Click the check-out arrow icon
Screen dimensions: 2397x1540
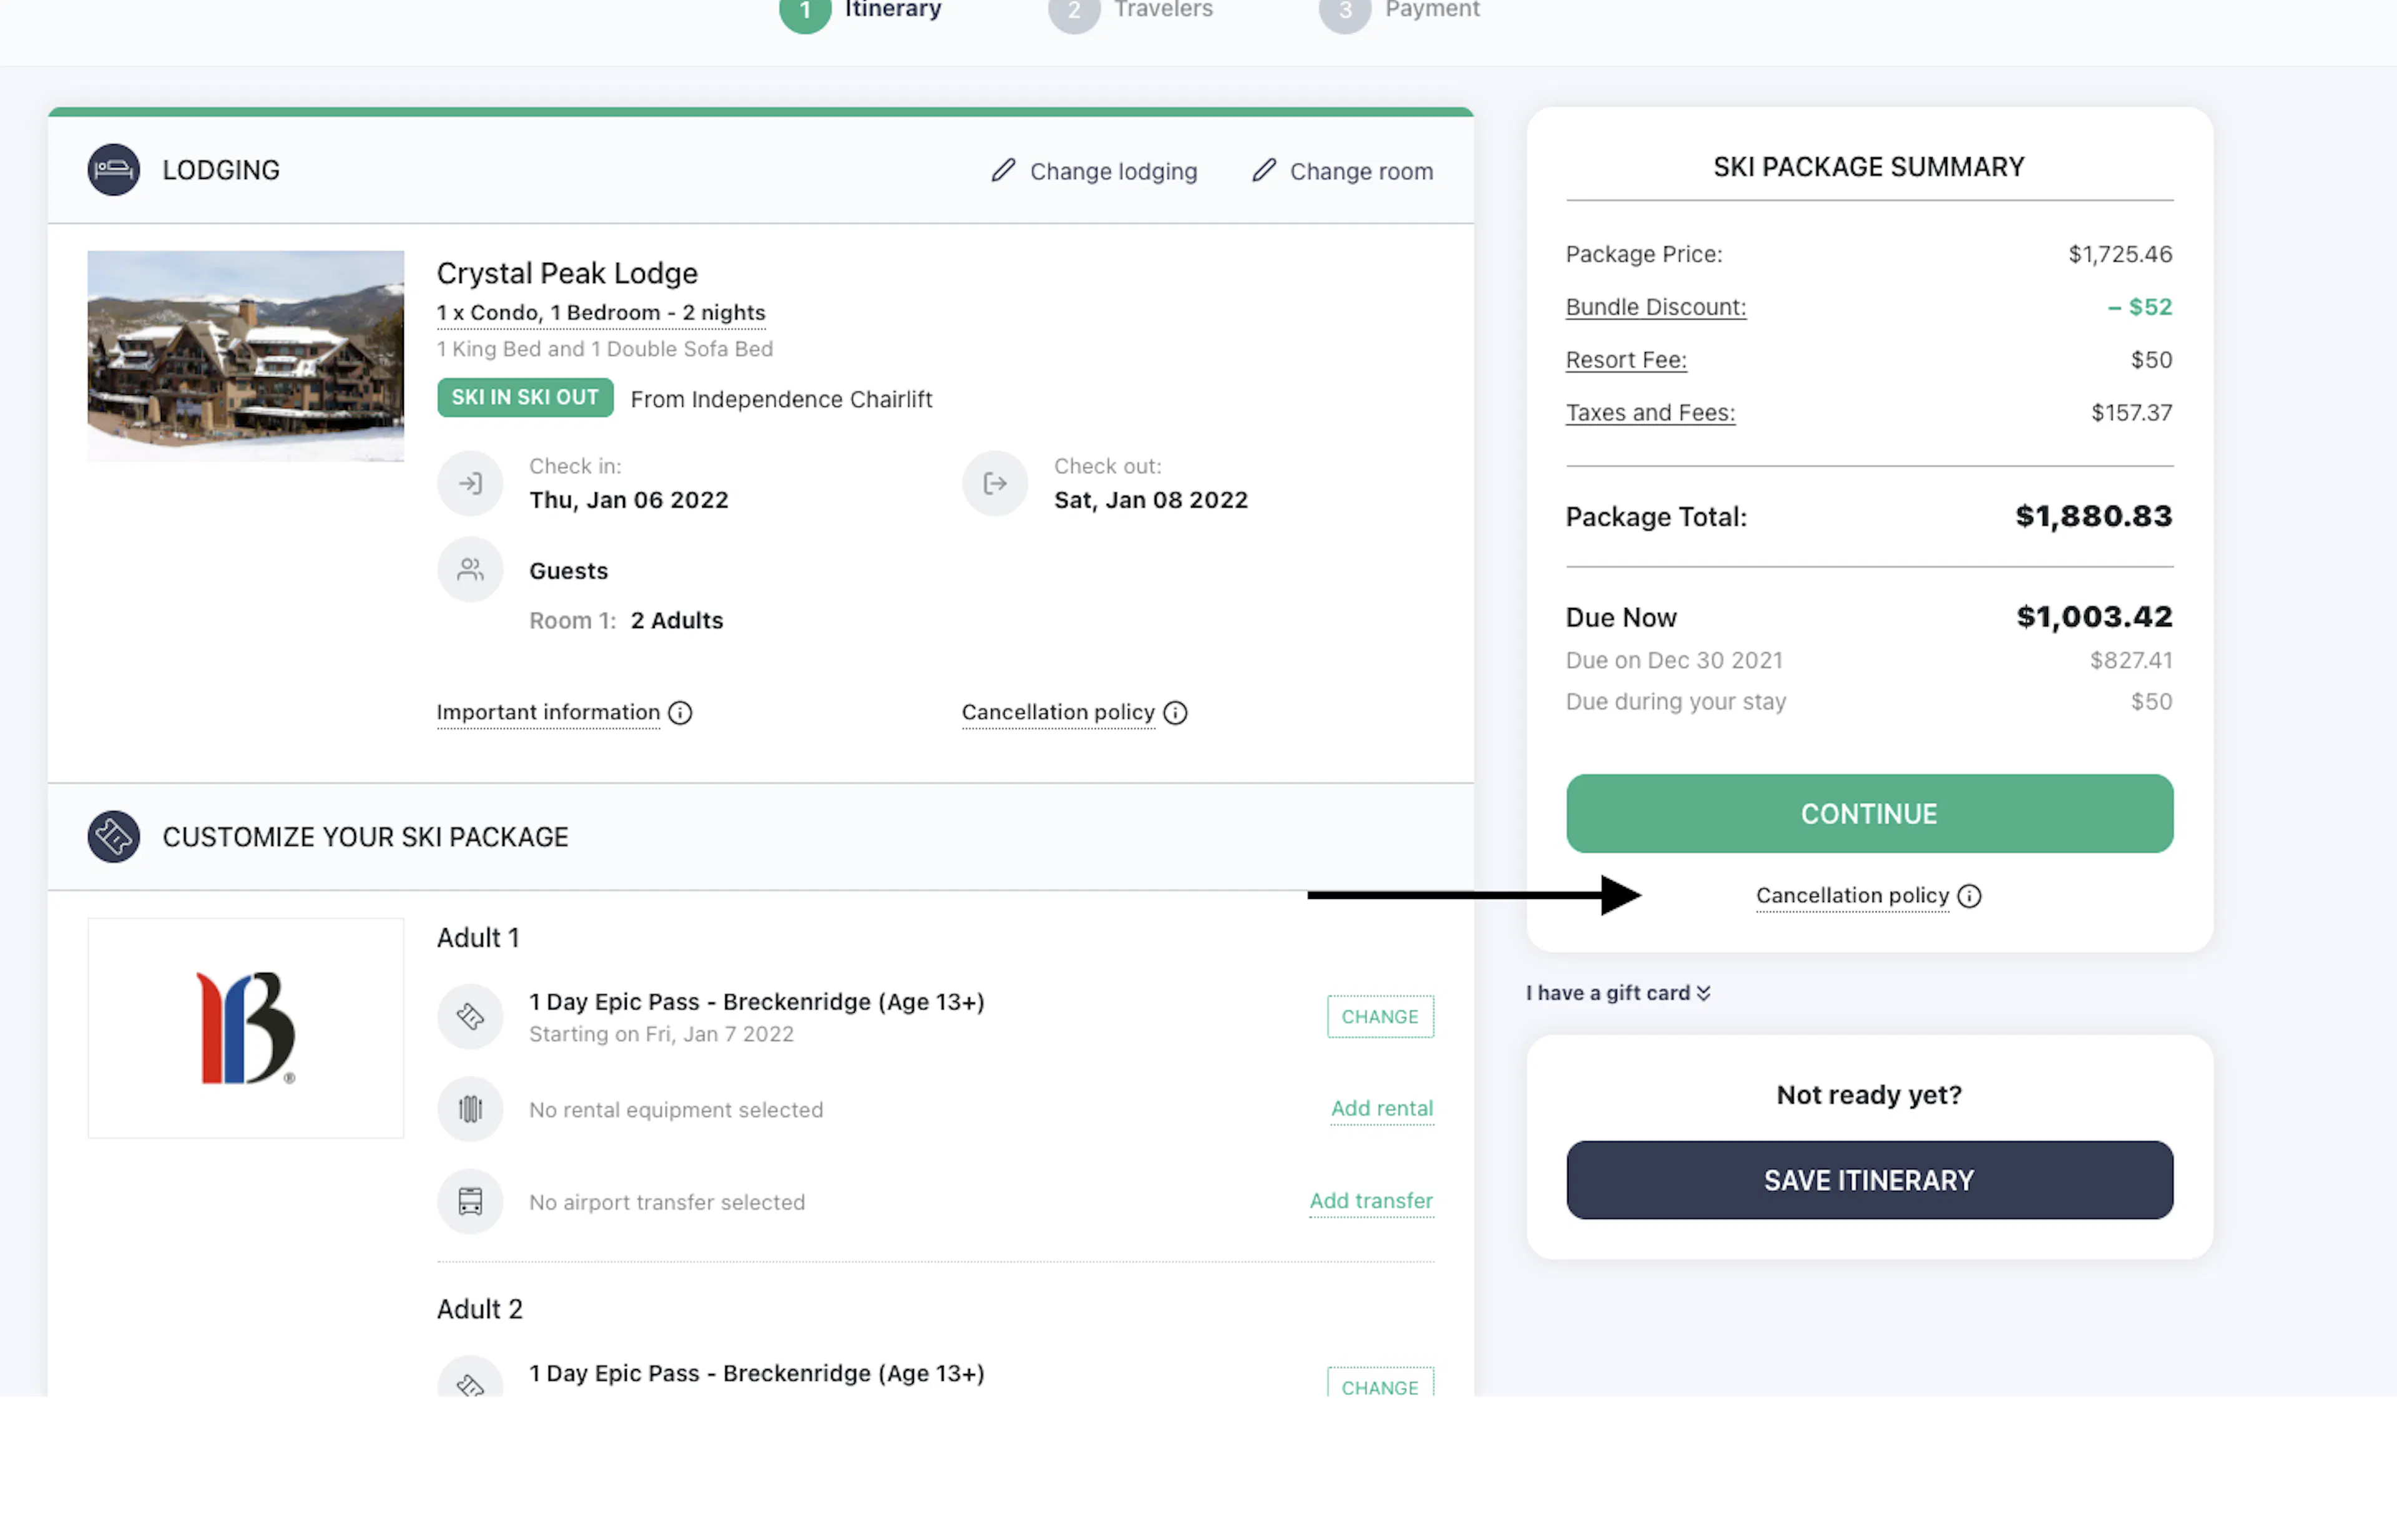pos(994,483)
